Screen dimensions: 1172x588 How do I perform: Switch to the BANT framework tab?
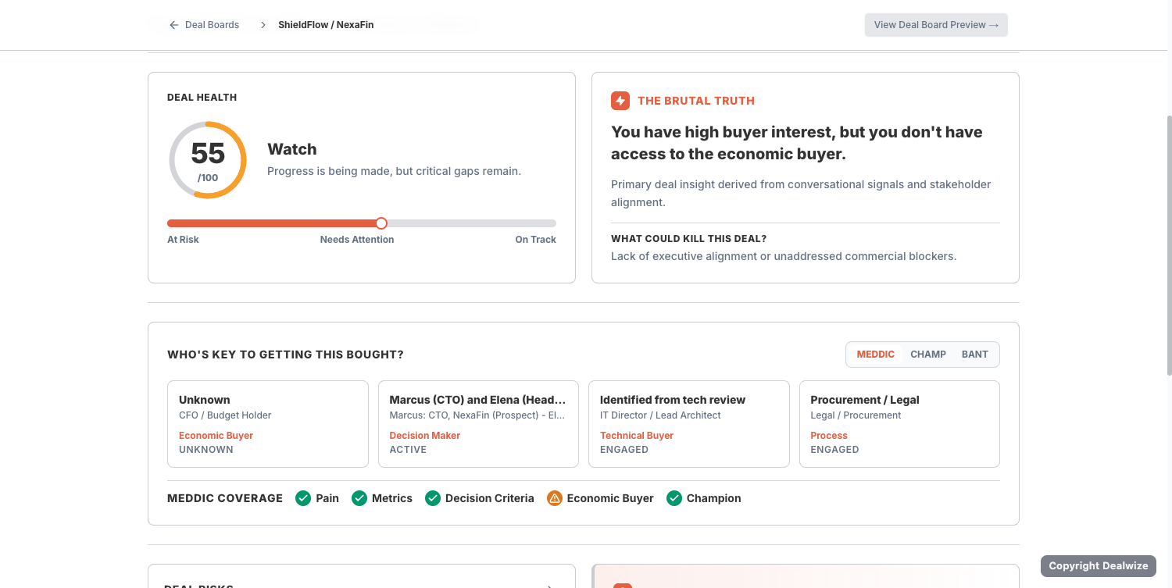pyautogui.click(x=975, y=355)
